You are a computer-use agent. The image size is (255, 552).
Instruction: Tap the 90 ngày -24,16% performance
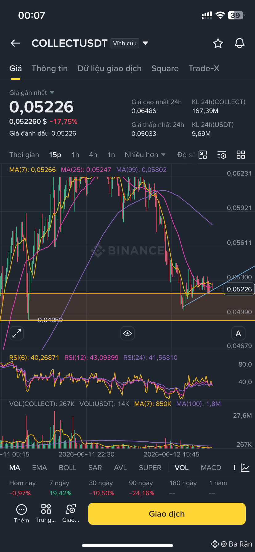coord(142,488)
